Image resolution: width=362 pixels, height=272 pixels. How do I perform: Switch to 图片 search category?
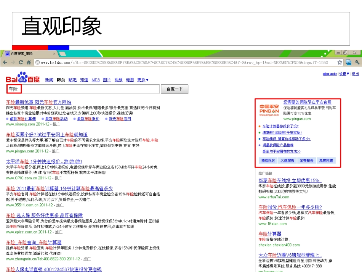(107, 80)
